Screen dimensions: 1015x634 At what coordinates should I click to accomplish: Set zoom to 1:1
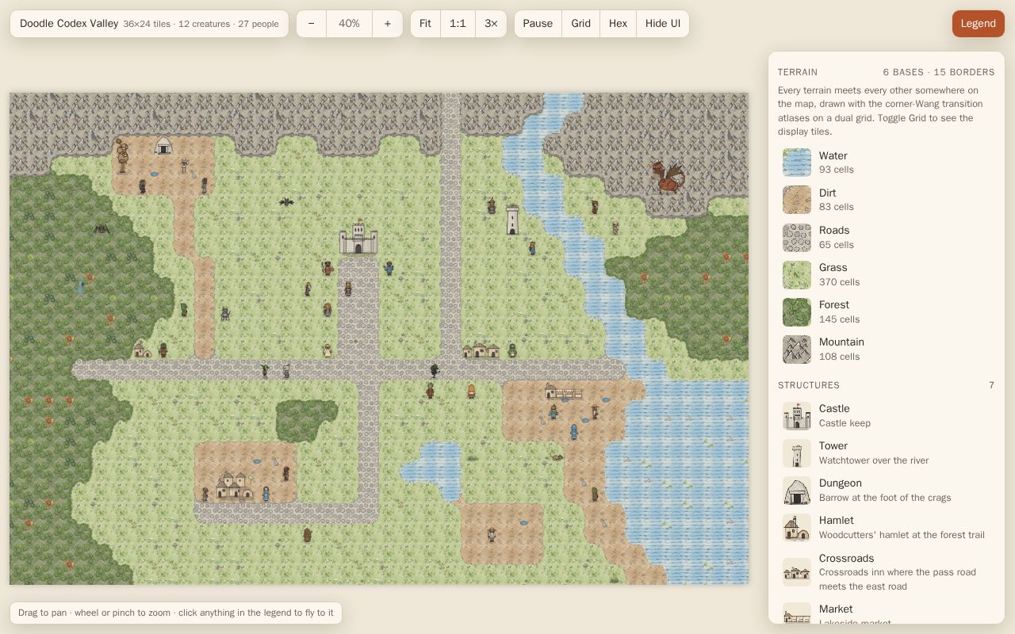458,24
